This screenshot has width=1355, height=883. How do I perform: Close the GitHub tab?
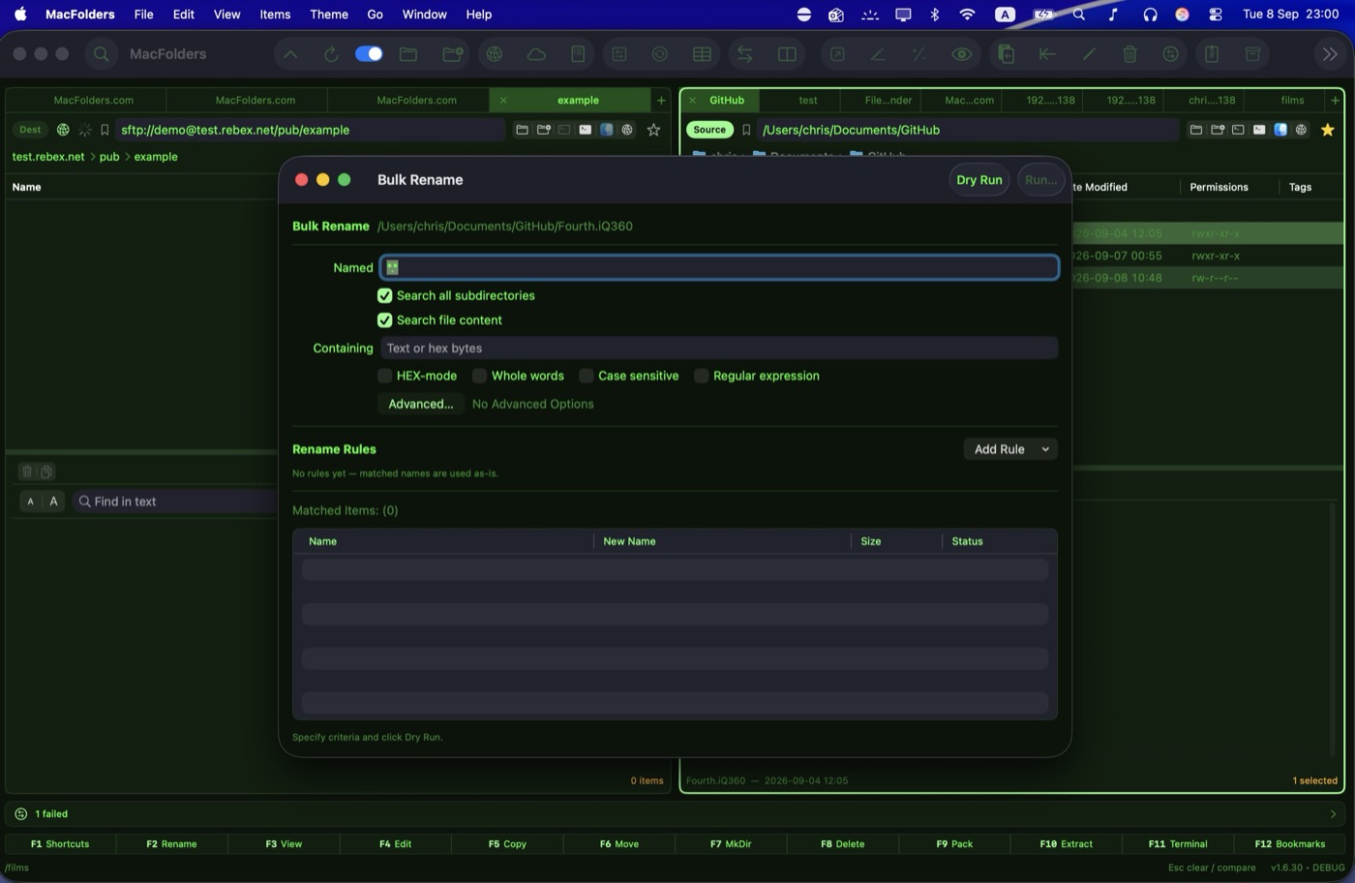(x=693, y=100)
